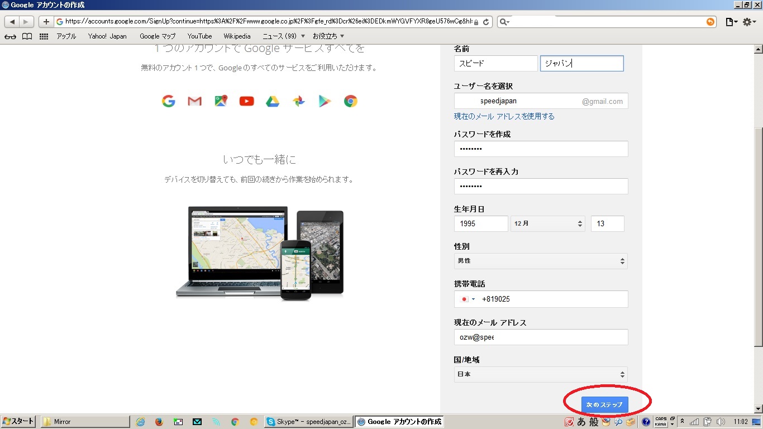The width and height of the screenshot is (763, 429).
Task: Click the birth day field showing 13
Action: click(x=608, y=223)
